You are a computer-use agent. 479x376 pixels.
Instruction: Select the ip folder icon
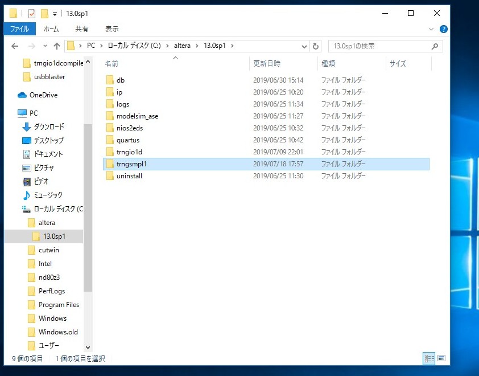110,92
